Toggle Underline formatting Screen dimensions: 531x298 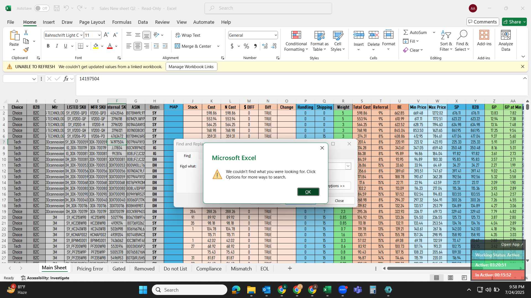click(x=66, y=46)
